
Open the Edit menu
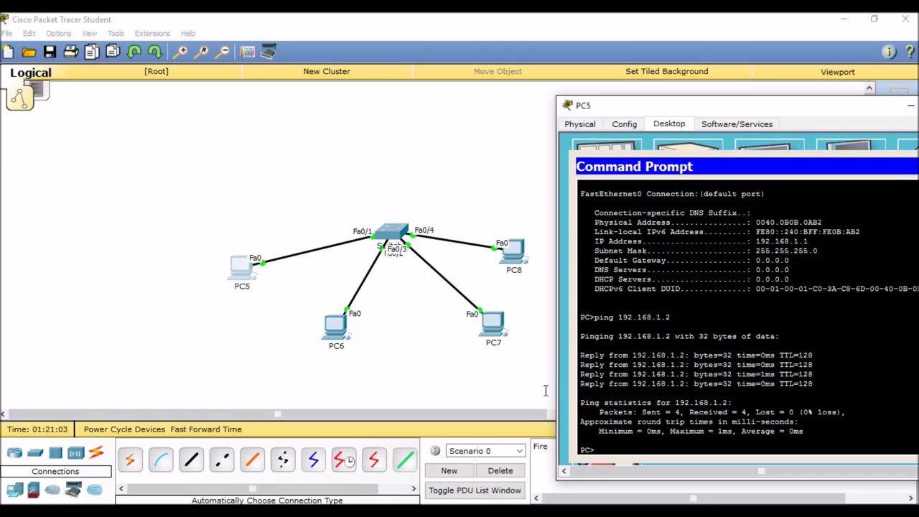pyautogui.click(x=29, y=34)
